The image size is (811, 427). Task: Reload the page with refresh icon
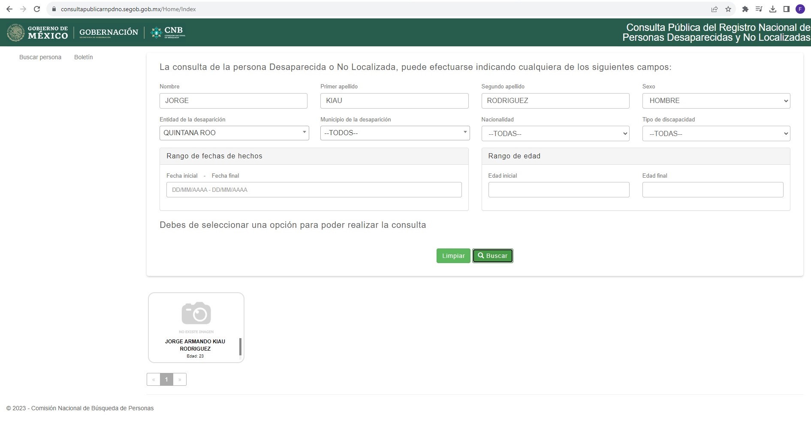point(37,9)
